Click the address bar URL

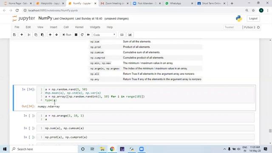[x=53, y=10]
